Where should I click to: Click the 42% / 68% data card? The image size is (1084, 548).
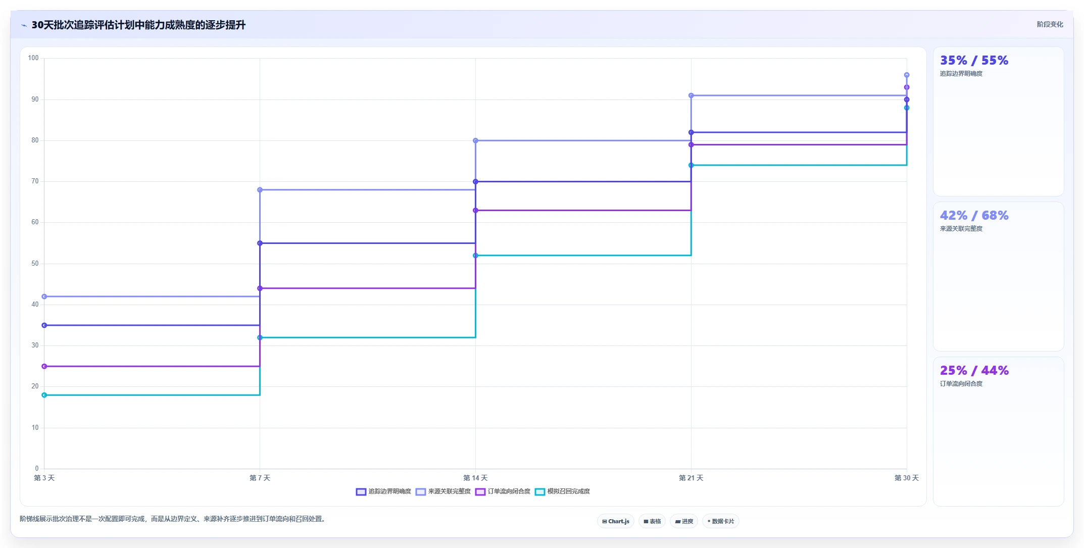998,277
